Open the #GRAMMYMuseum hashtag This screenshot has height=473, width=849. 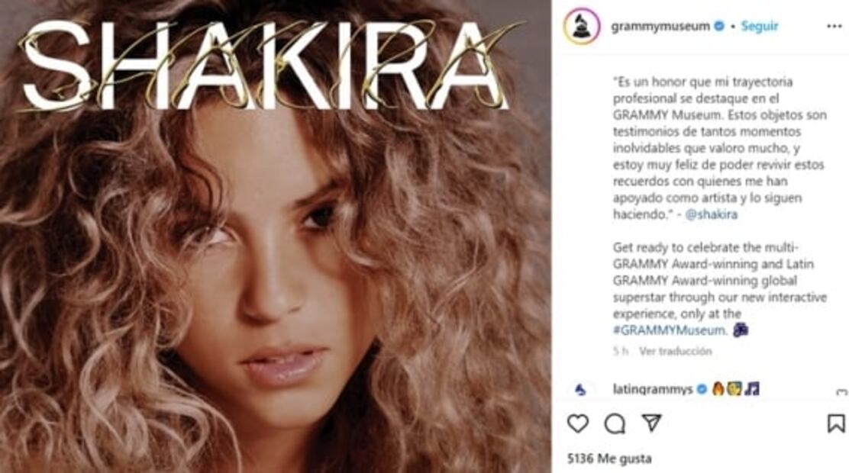(670, 330)
